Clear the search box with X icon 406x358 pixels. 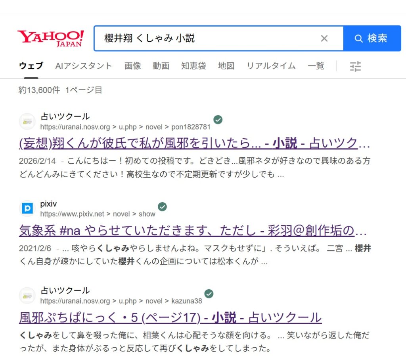324,38
